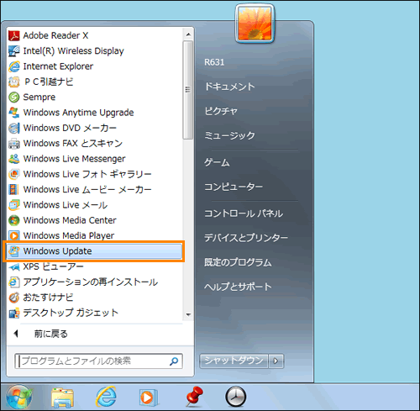Click the Windows Live メール icon
This screenshot has width=420, height=411.
click(14, 205)
